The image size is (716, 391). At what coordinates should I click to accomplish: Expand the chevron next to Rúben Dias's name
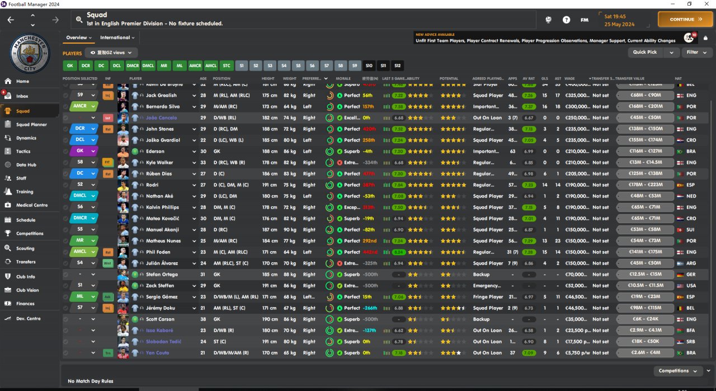pyautogui.click(x=194, y=173)
